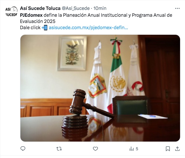Click the reply speech bubble icon
The width and height of the screenshot is (185, 158).
[23, 149]
